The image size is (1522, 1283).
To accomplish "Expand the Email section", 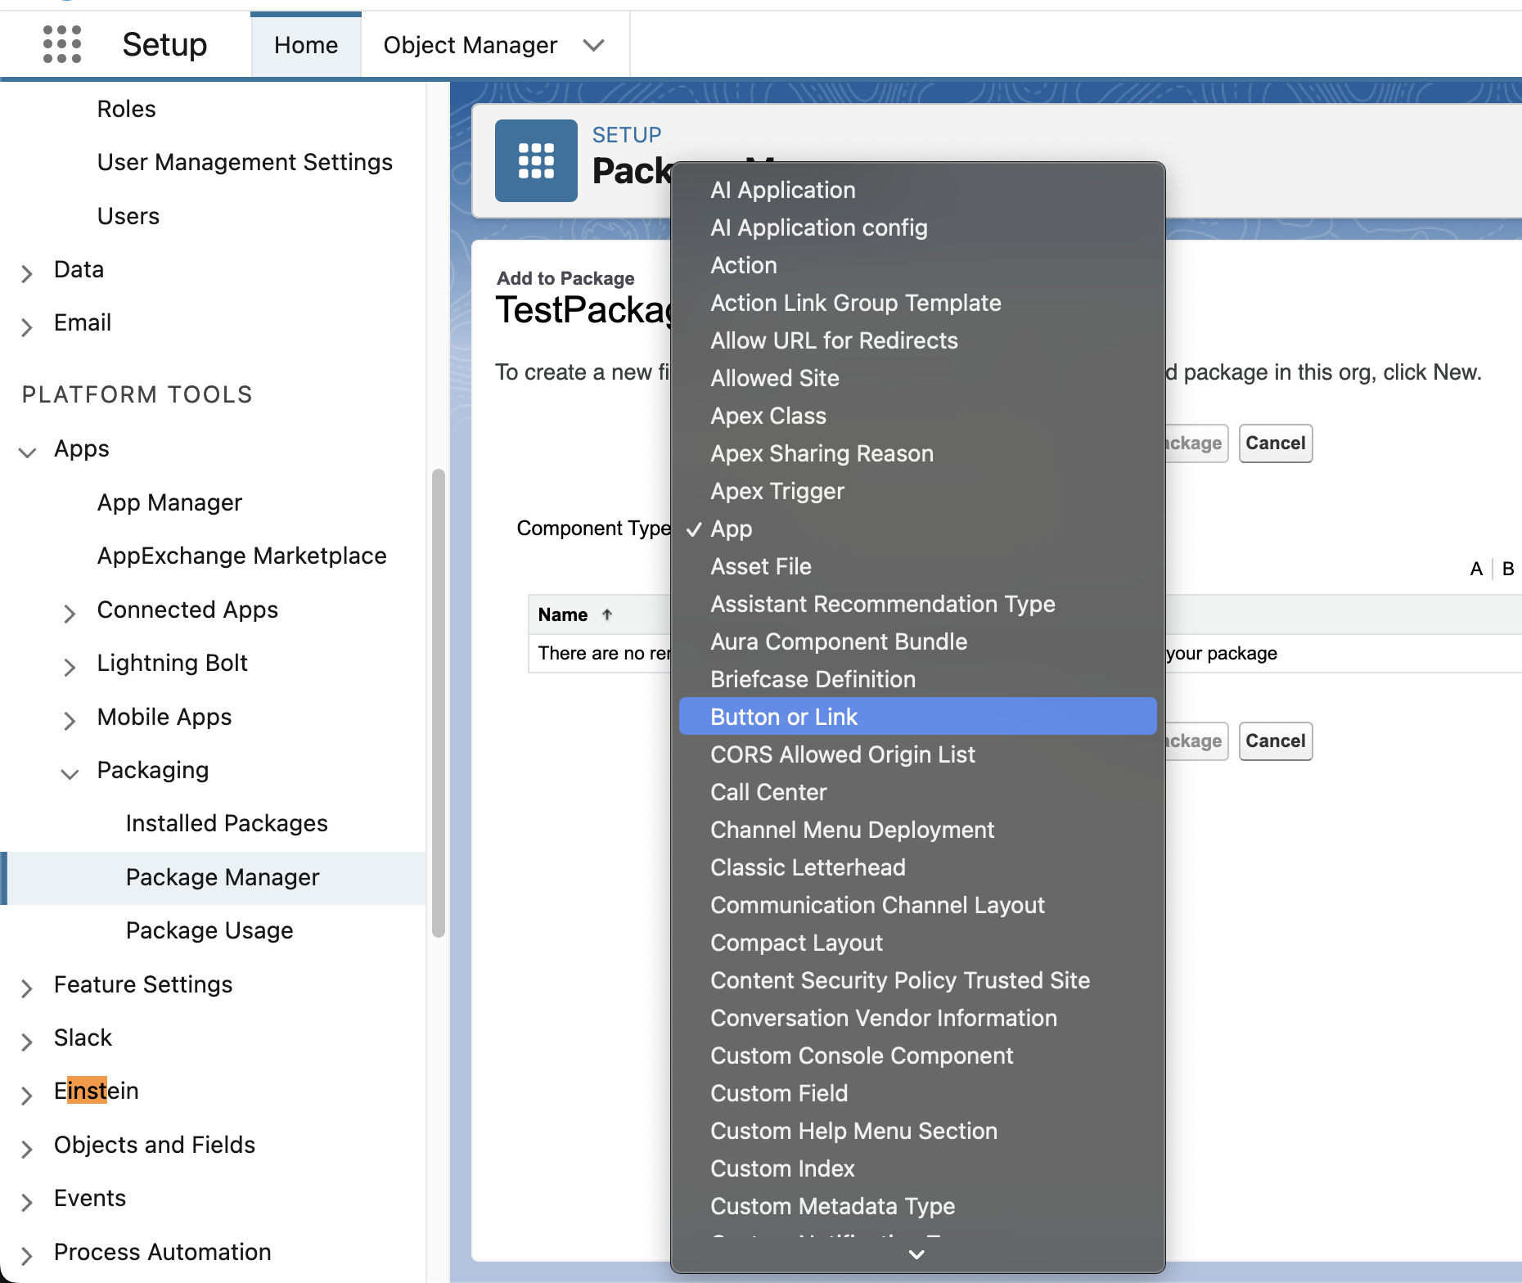I will point(27,326).
